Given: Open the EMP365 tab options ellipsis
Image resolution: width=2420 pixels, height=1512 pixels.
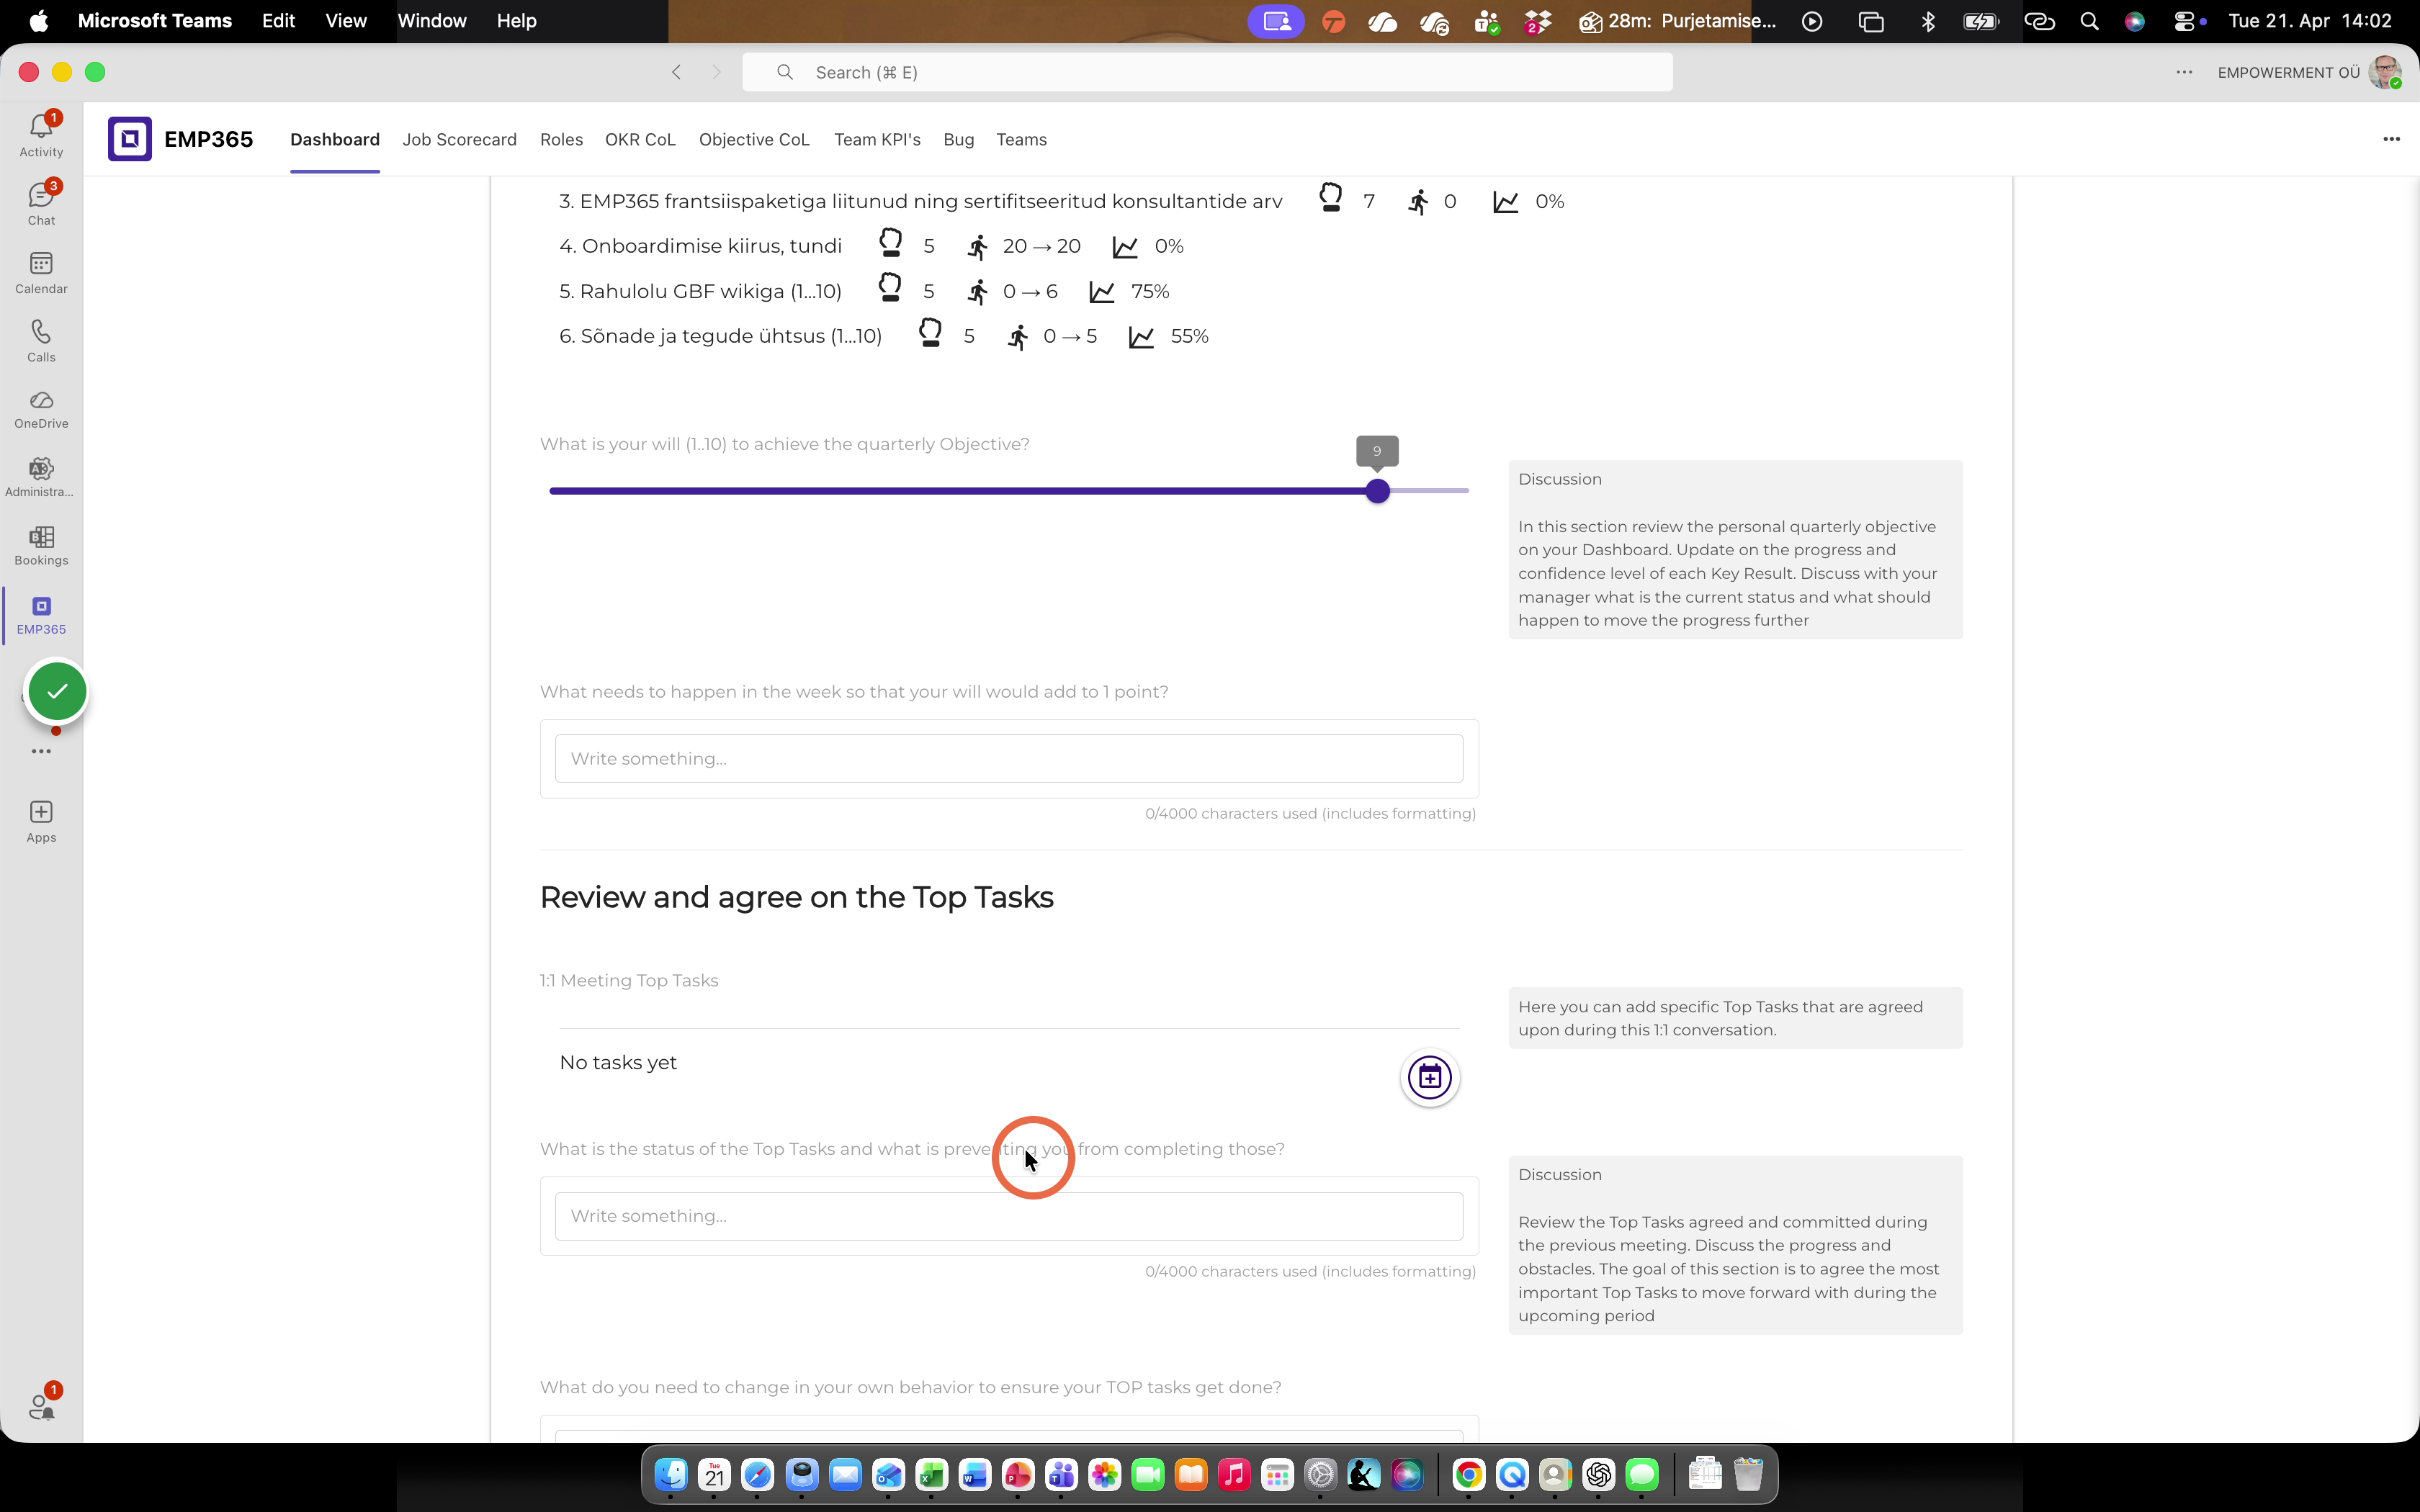Looking at the screenshot, I should coord(2391,139).
